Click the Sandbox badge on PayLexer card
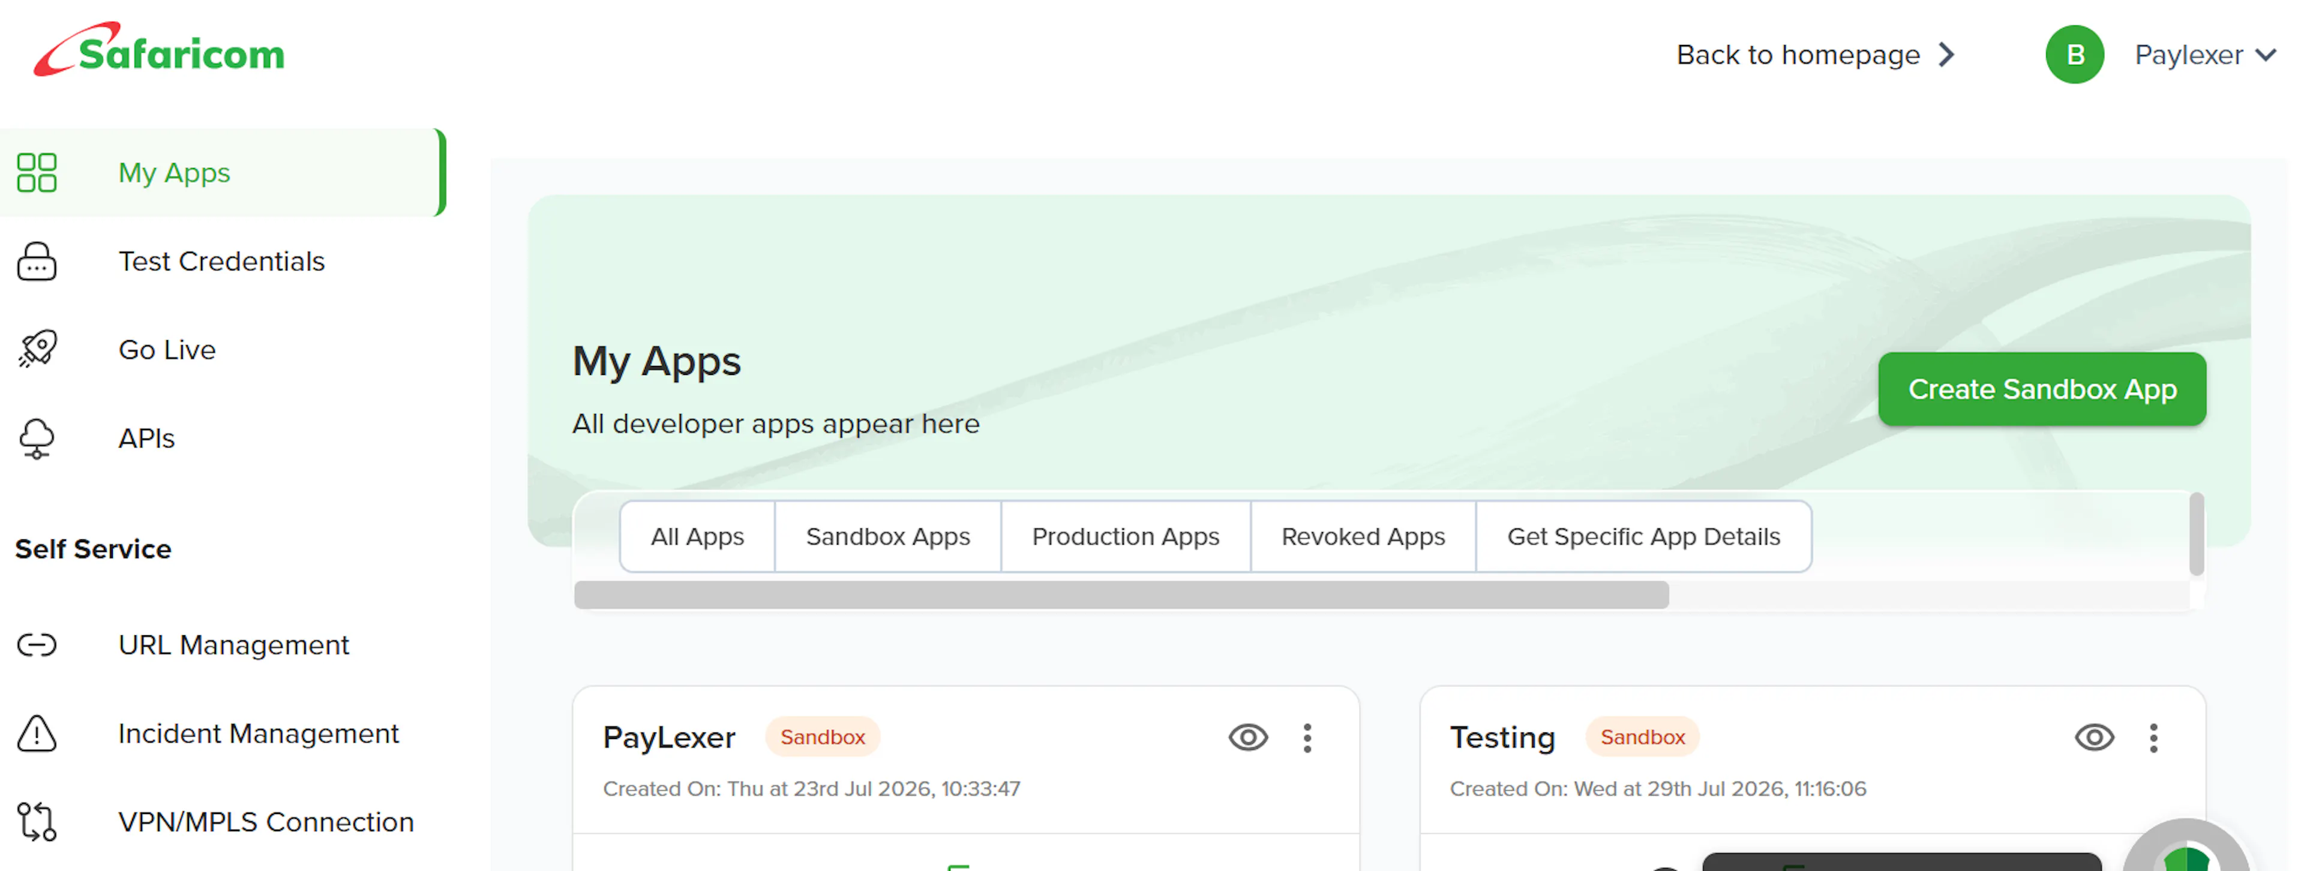Viewport: 2304px width, 871px height. point(822,737)
